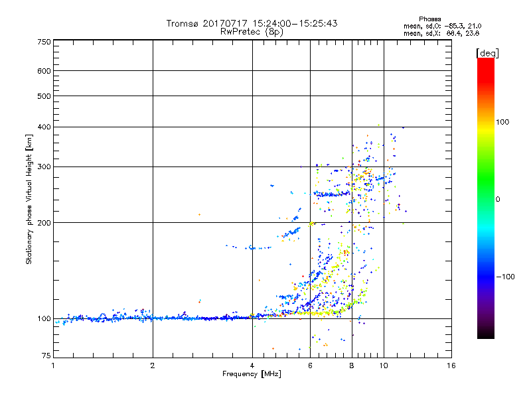
Task: Click the y-axis label '400'
Action: (x=44, y=127)
